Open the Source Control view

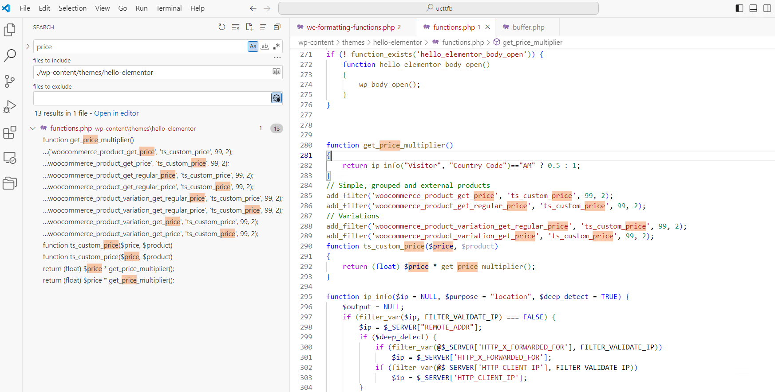pyautogui.click(x=10, y=81)
